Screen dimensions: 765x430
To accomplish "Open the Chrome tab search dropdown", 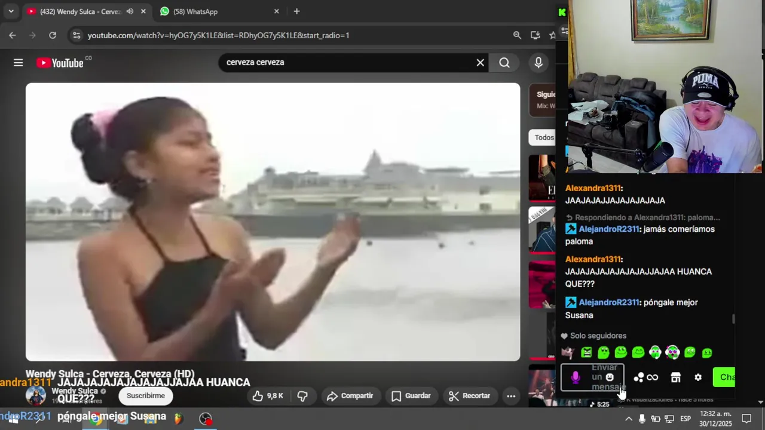I will [11, 11].
